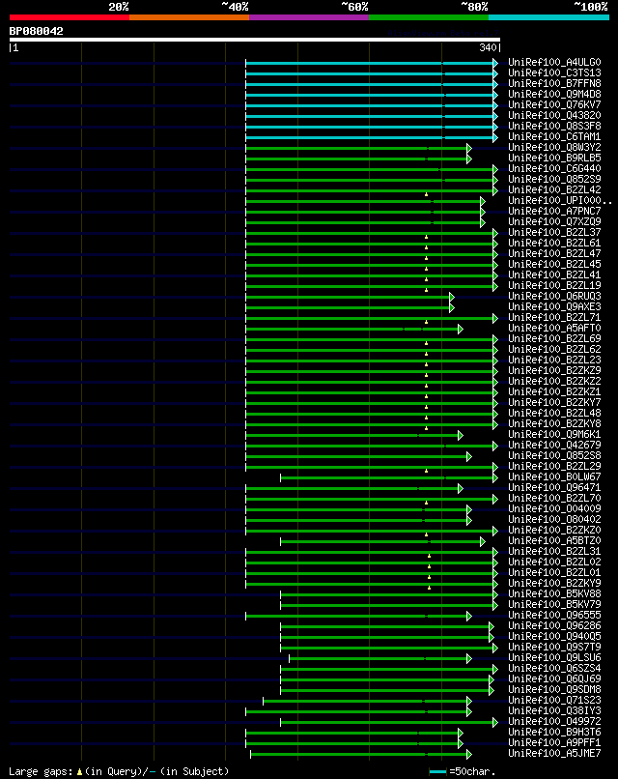Open hit UniRef100_Q6RUQ3
This screenshot has height=779, width=618.
click(x=554, y=296)
